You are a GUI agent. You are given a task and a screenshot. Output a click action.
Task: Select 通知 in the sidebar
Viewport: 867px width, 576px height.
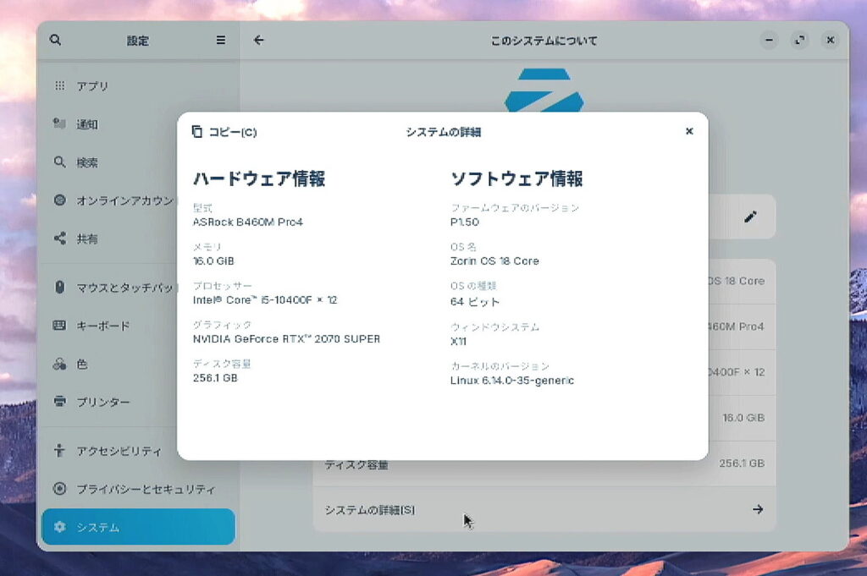[x=88, y=124]
